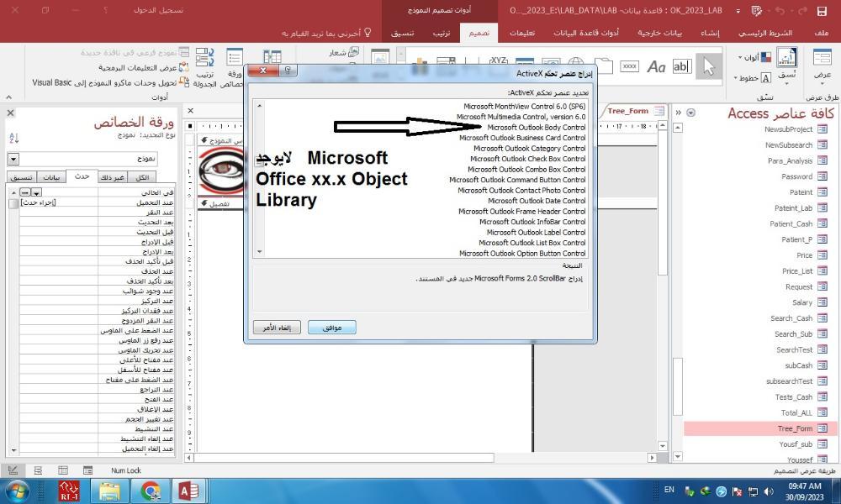Click عرض التعليمات البرمجية (View Code)
The image size is (841, 504).
pyautogui.click(x=143, y=67)
